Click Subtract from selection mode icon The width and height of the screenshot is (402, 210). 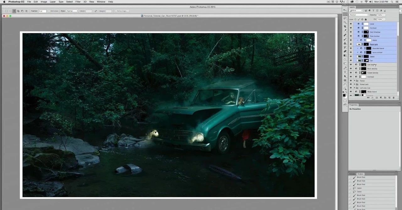[22, 11]
